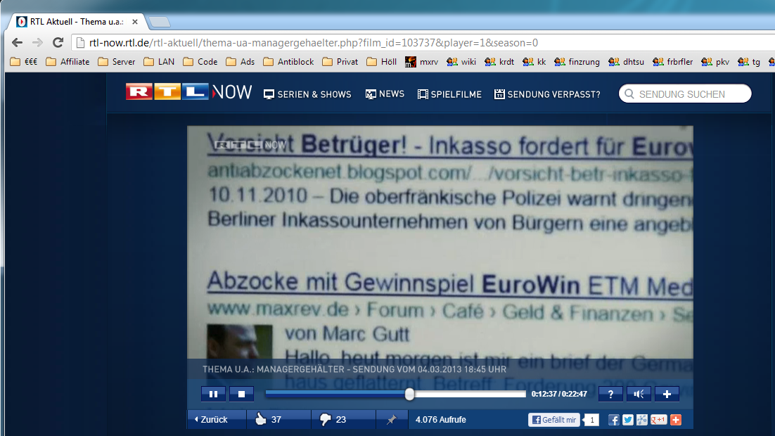The width and height of the screenshot is (775, 436).
Task: Open more sharing options orange plus icon
Action: coord(676,420)
